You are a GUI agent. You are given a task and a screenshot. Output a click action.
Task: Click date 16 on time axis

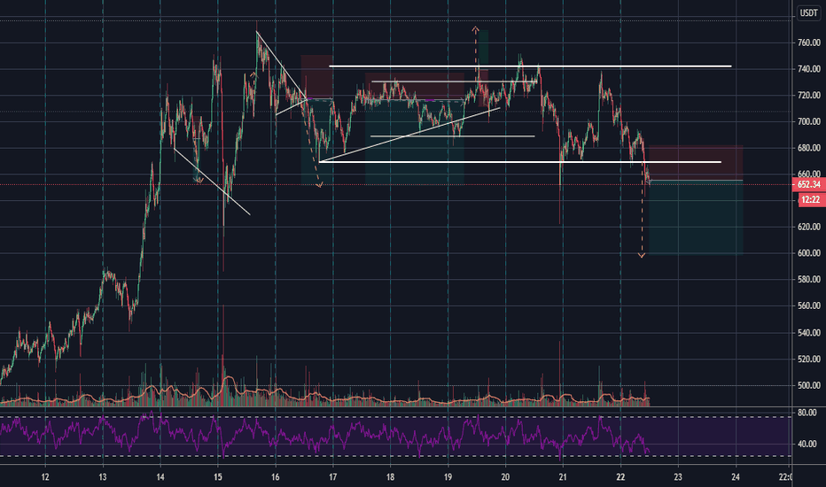(276, 477)
